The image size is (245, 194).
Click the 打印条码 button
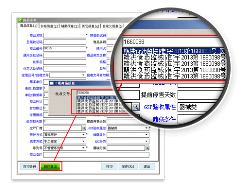[30, 166]
